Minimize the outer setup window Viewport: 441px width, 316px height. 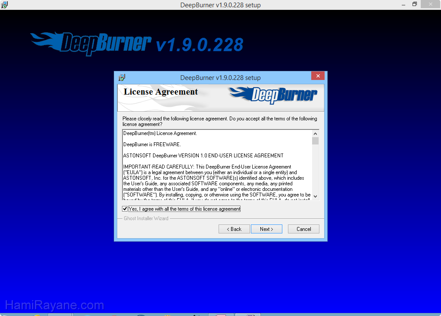403,5
